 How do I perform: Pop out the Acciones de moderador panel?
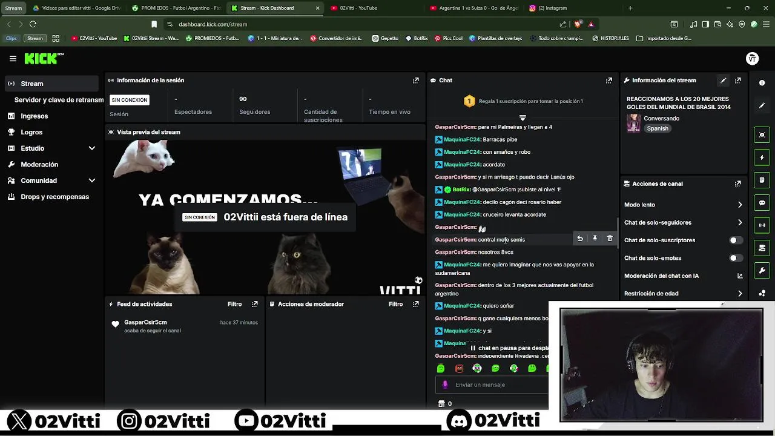click(x=415, y=304)
